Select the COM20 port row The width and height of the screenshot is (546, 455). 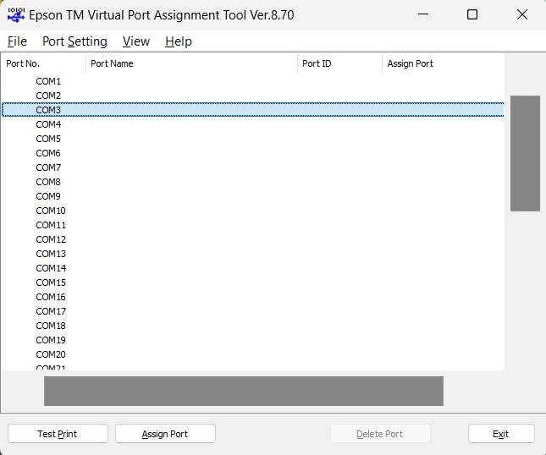[x=51, y=354]
